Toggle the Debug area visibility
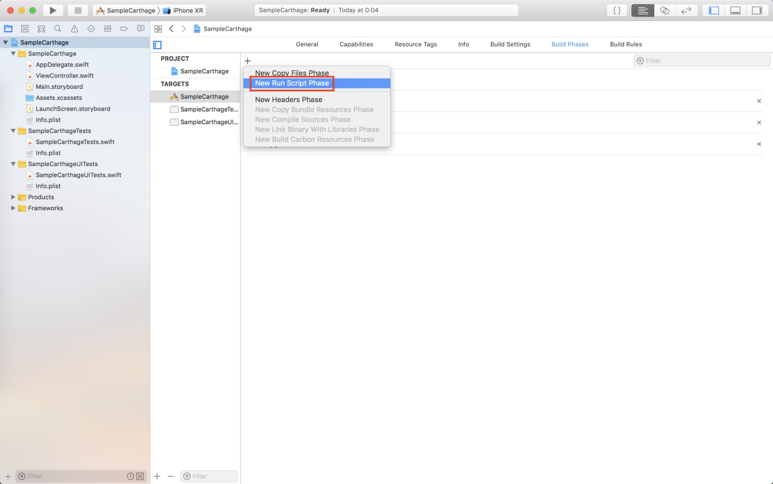Screen dimensions: 773x484 click(x=735, y=10)
